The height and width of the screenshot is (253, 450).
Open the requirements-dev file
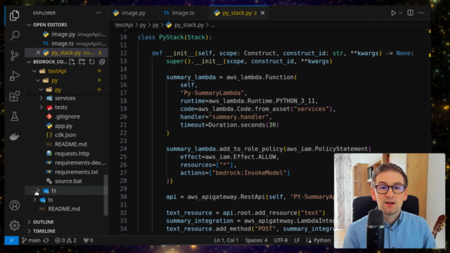coord(80,163)
